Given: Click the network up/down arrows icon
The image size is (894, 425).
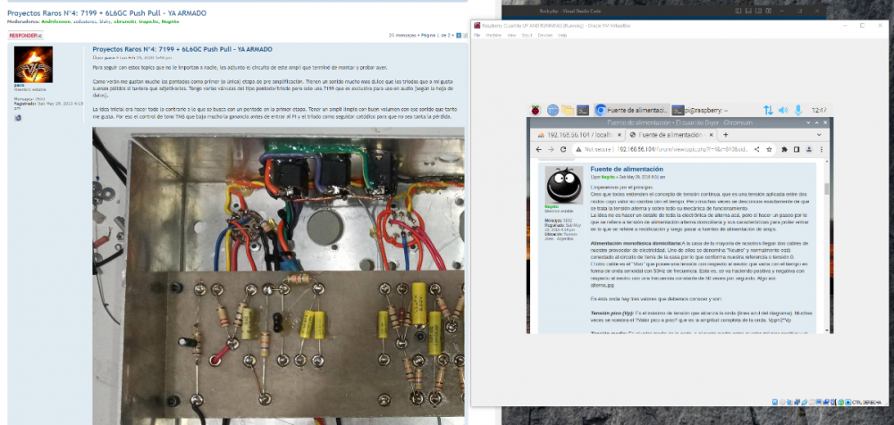Looking at the screenshot, I should tap(768, 110).
